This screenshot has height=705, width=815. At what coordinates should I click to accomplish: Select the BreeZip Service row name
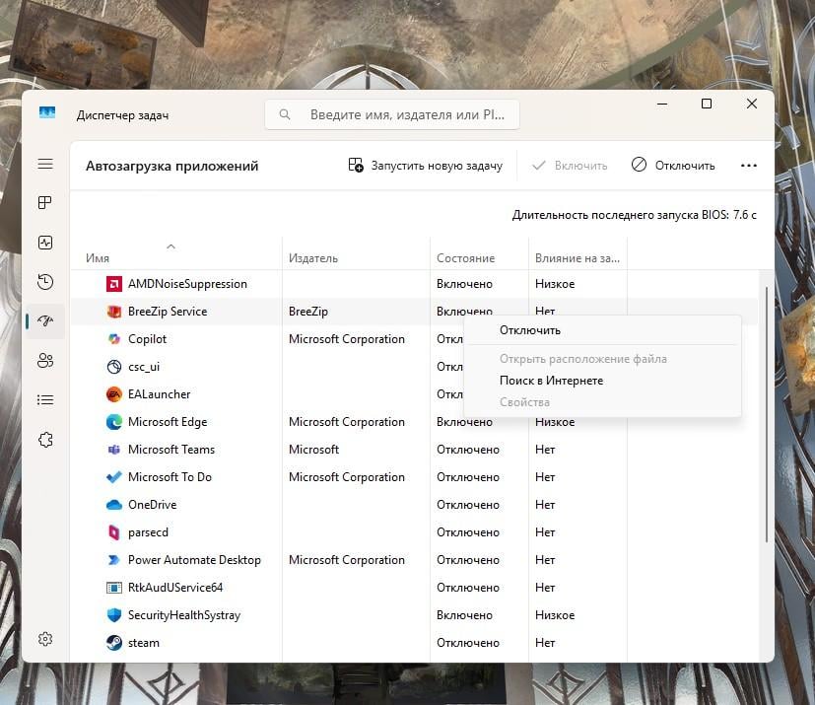pos(168,312)
